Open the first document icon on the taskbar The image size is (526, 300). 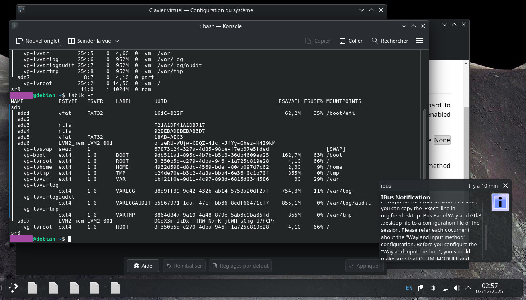coord(32,288)
